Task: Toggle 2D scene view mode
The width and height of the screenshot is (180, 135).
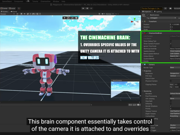Action: click(x=17, y=14)
